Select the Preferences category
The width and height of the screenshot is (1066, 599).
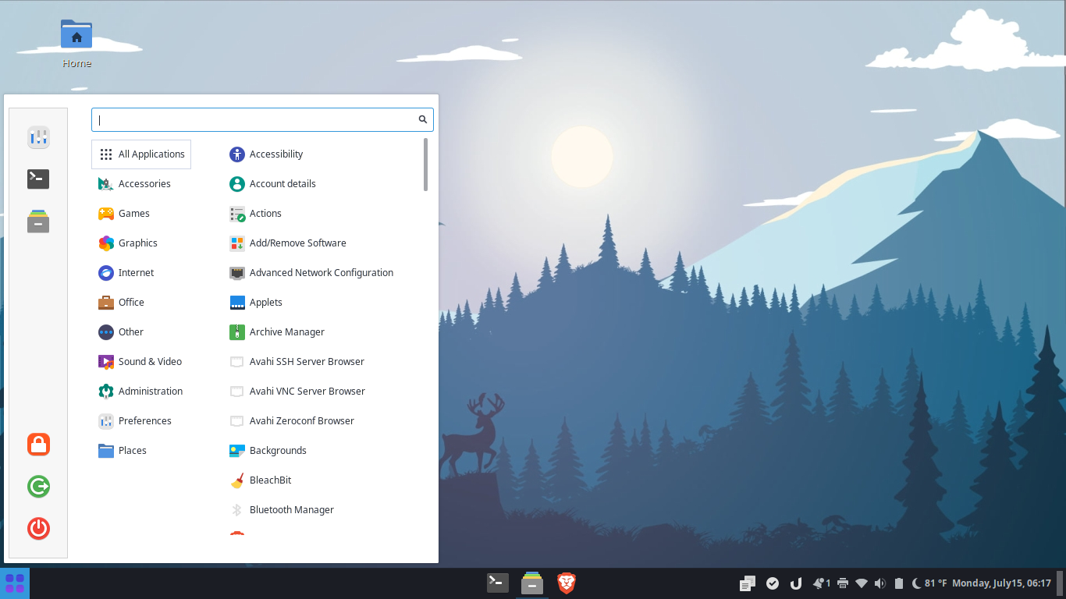pyautogui.click(x=141, y=421)
